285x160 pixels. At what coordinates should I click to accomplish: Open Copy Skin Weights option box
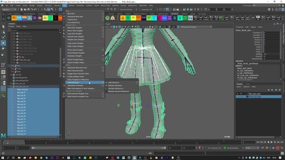click(x=103, y=34)
